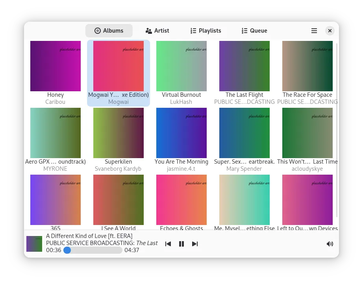This screenshot has height=284, width=363.
Task: Click the elapsed time 00:36
Action: [x=54, y=250]
